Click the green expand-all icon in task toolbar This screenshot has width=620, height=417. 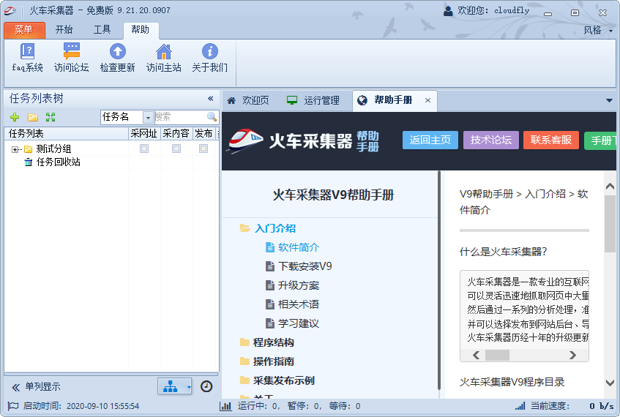tap(51, 117)
